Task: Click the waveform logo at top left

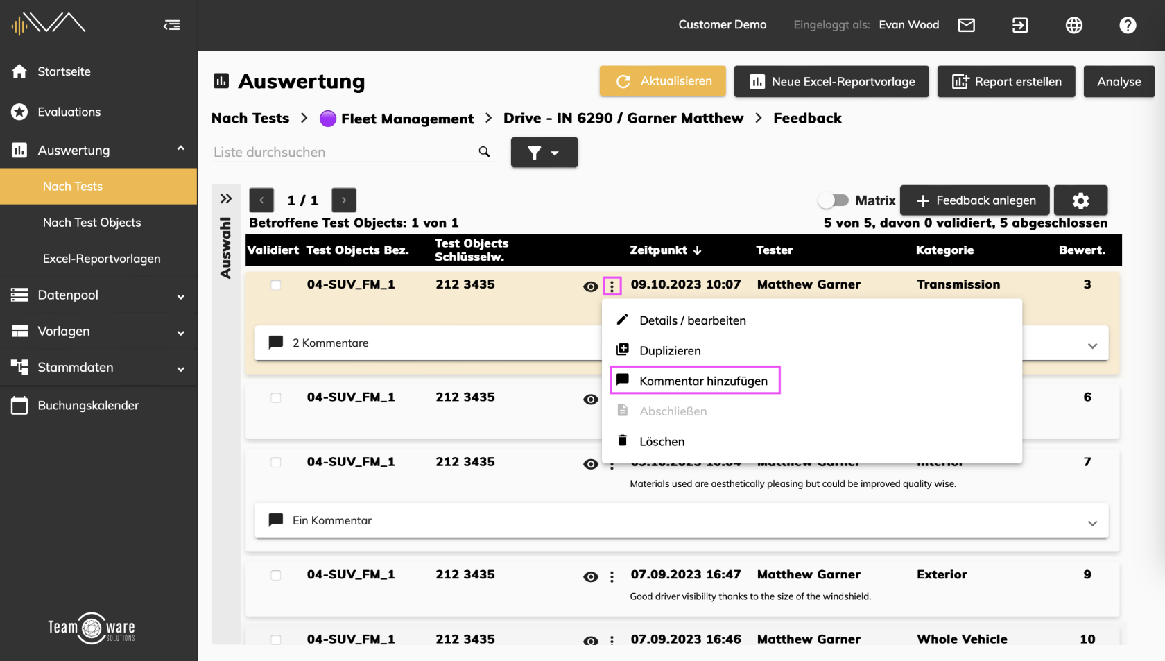Action: click(x=49, y=24)
